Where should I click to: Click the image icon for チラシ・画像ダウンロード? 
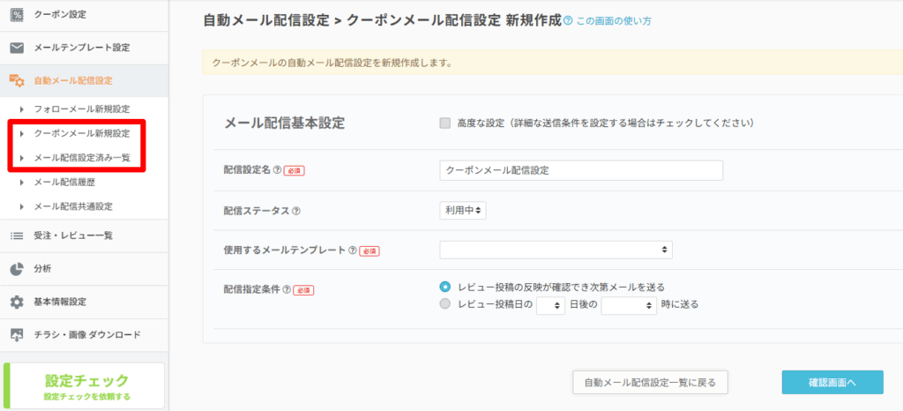(x=16, y=335)
